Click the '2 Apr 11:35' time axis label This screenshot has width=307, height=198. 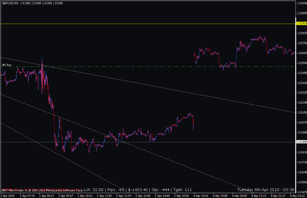point(104,196)
